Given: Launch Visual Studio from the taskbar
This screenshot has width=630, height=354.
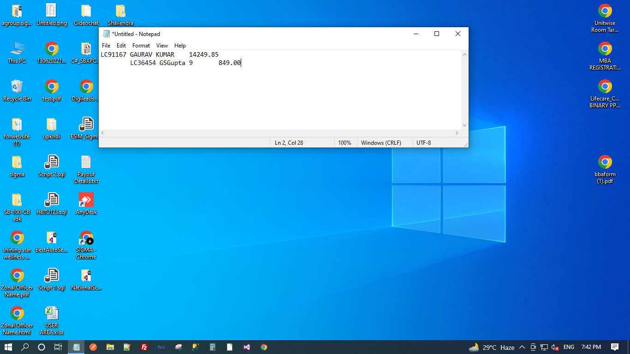Looking at the screenshot, I should coord(247,347).
